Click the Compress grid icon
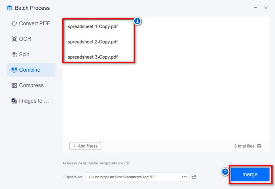The image size is (275, 189). pos(14,85)
